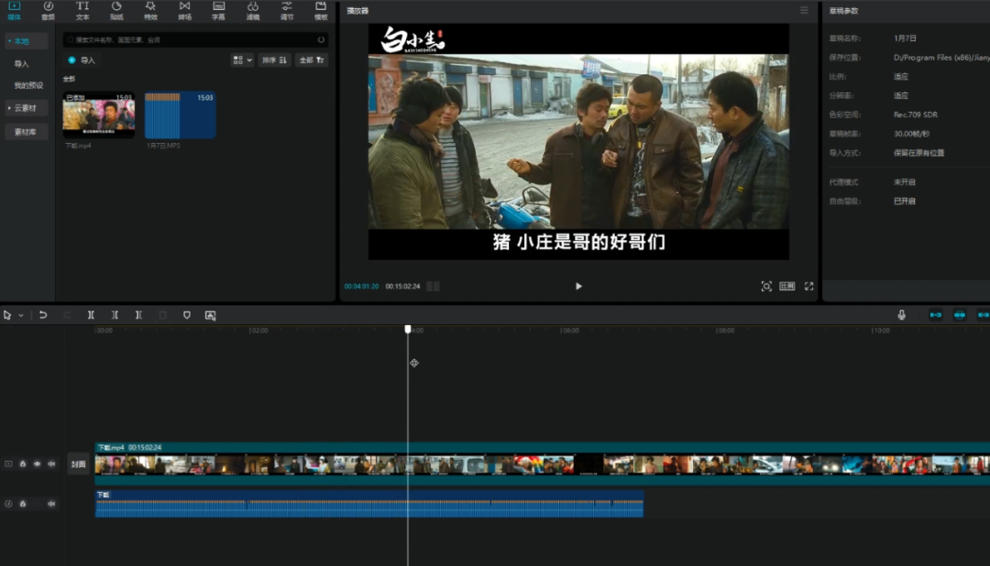Screen dimensions: 990x566
Task: Open the 模板 templates tab
Action: pos(321,11)
